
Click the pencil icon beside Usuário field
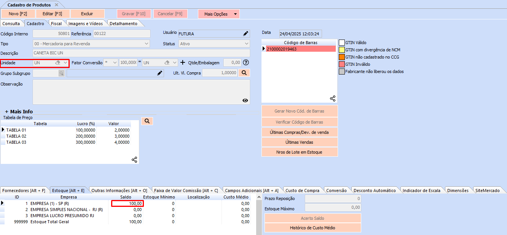[246, 34]
